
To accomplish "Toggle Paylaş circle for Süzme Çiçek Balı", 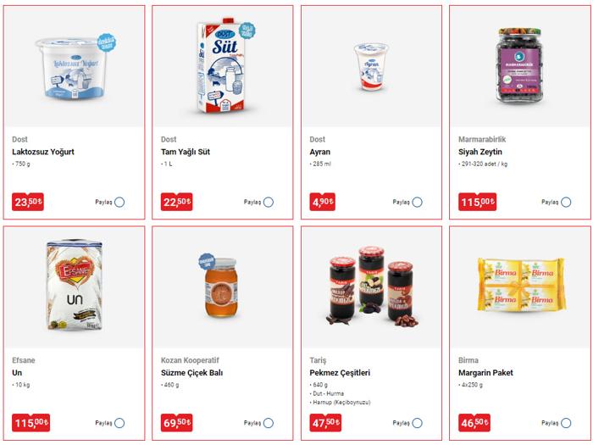I will [x=269, y=423].
